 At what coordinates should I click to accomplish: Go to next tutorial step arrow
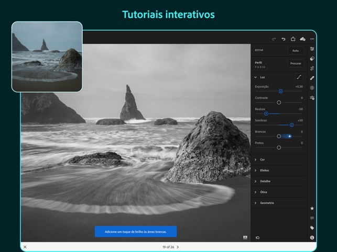(178, 247)
